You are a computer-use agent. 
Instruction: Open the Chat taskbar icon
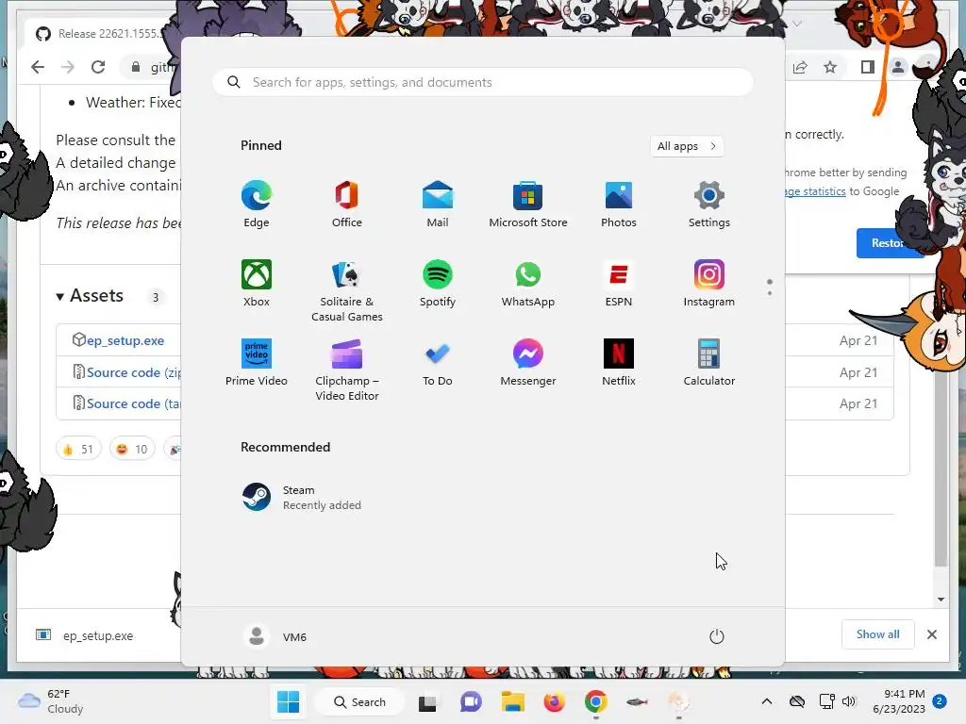471,701
